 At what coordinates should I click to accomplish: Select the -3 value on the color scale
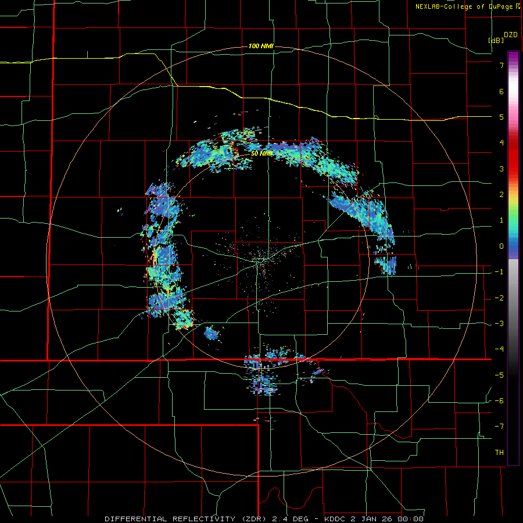(x=499, y=324)
